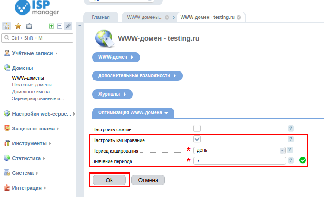
Task: Click the tab overflow arrow between tabs
Action: coord(174,18)
